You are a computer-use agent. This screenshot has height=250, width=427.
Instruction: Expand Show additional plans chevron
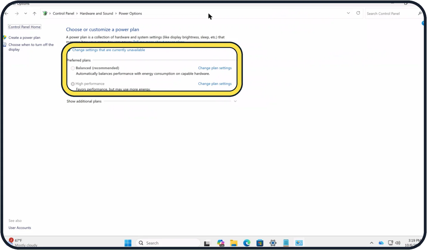(235, 101)
